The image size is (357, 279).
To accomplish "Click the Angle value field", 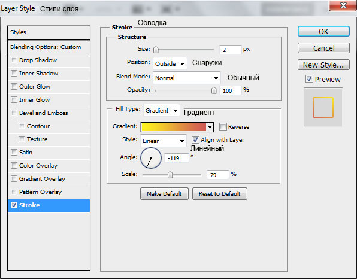I will click(x=177, y=158).
